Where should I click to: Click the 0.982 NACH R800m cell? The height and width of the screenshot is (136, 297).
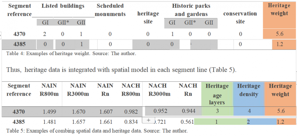tap(131, 112)
